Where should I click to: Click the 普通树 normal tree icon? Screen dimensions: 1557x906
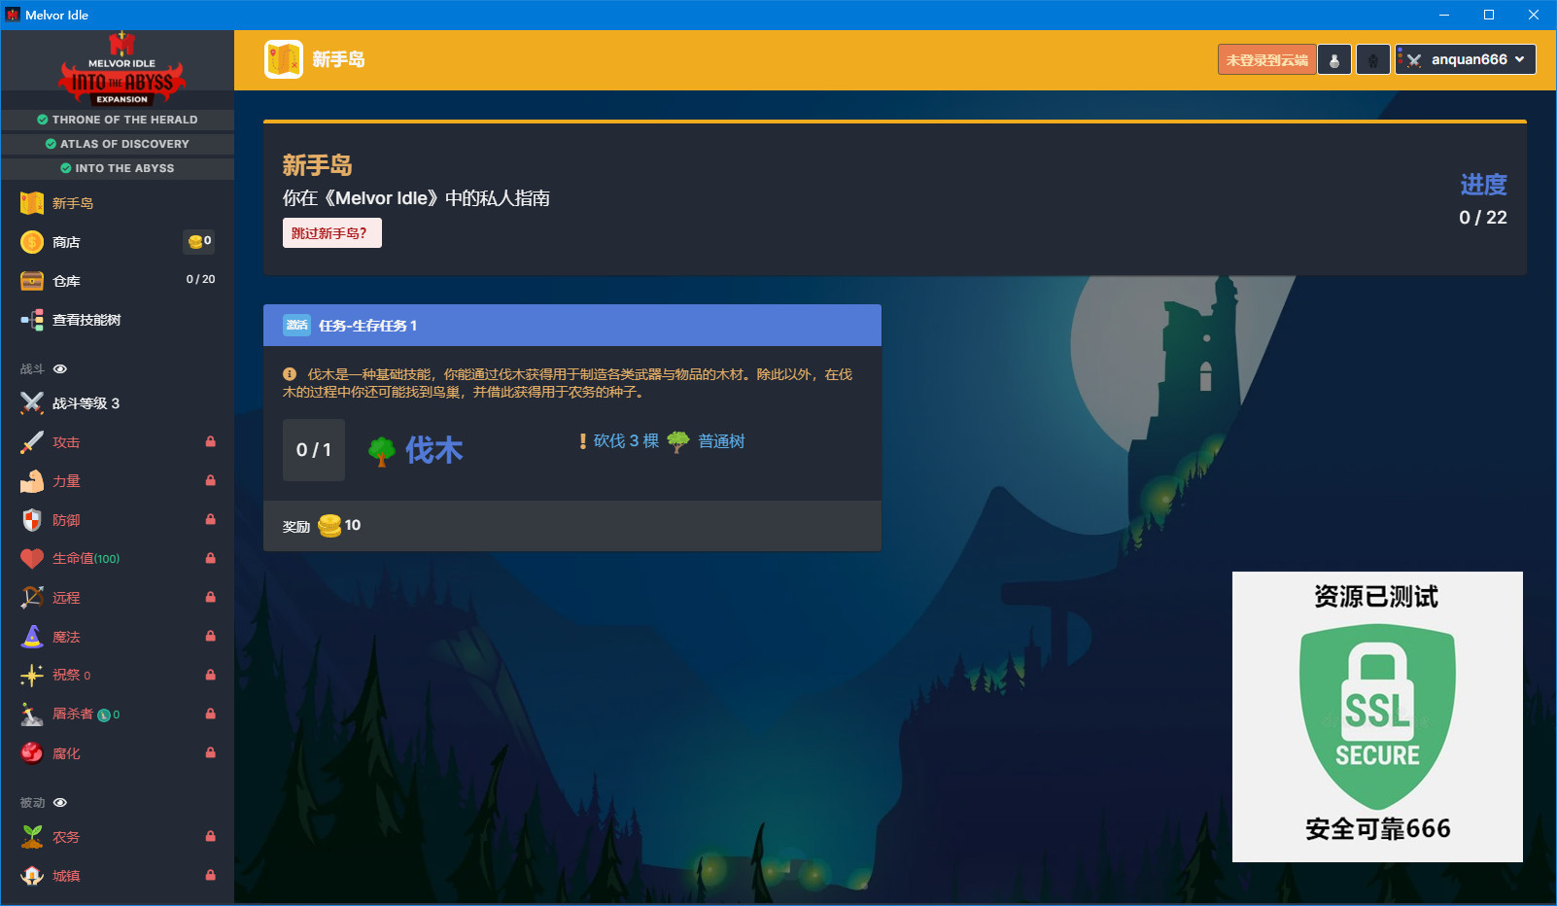[678, 441]
